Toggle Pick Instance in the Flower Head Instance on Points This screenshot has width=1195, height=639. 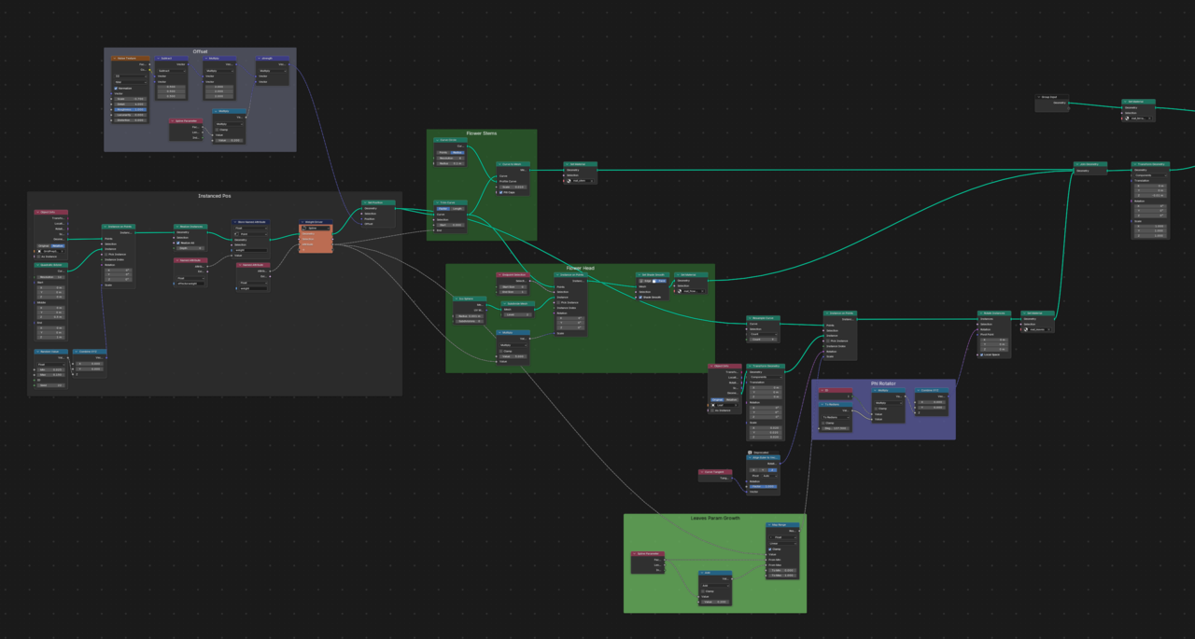tap(558, 302)
